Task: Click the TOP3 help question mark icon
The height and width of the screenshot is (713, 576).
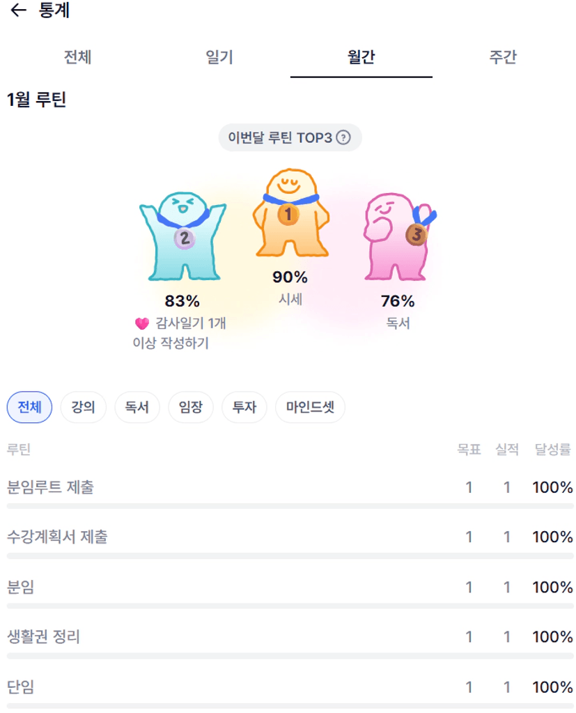Action: [x=343, y=137]
